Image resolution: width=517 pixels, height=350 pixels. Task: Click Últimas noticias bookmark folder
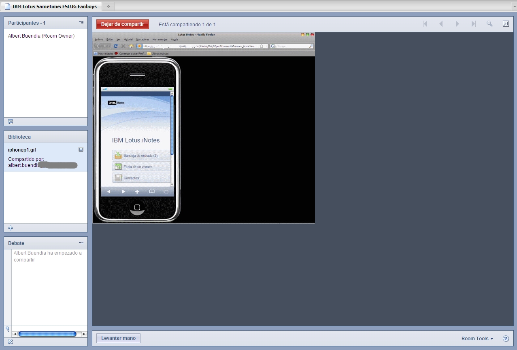(158, 53)
